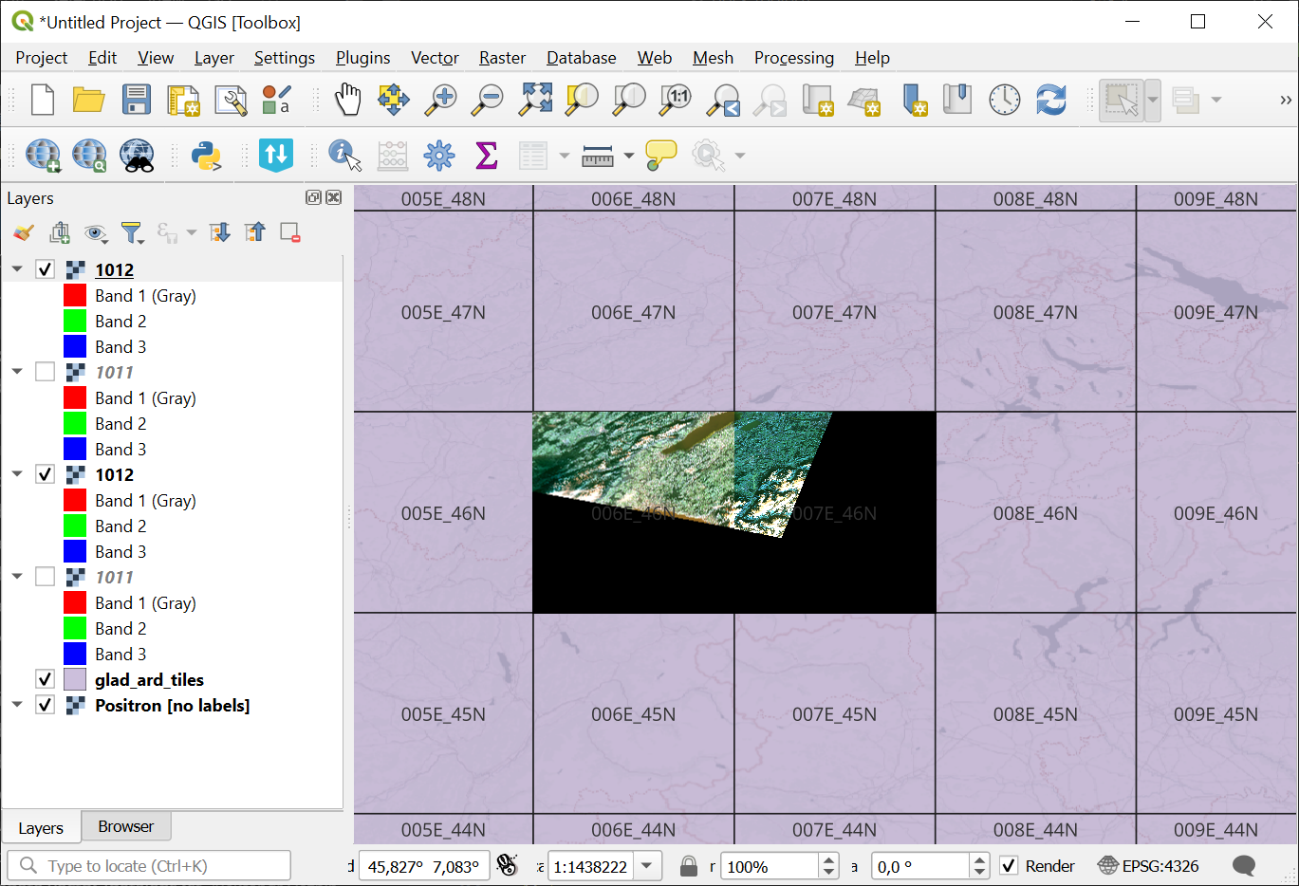1299x886 pixels.
Task: Select the Pan Map tool
Action: pos(348,99)
